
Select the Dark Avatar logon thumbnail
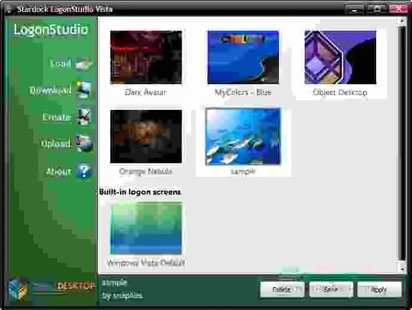pyautogui.click(x=146, y=57)
